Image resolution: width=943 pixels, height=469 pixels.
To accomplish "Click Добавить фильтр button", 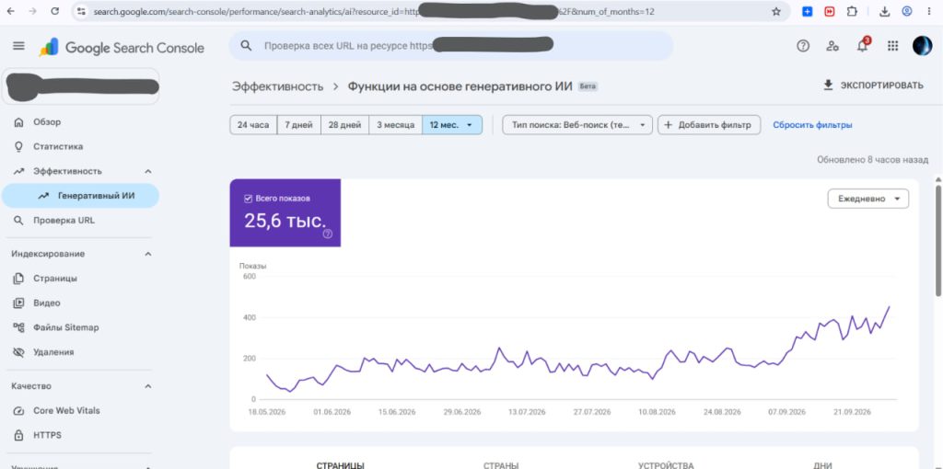I will [x=708, y=125].
